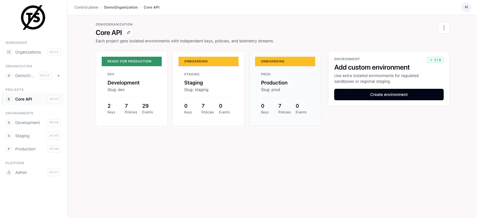Open the three-dot project options menu
This screenshot has height=218, width=477.
pos(444,28)
